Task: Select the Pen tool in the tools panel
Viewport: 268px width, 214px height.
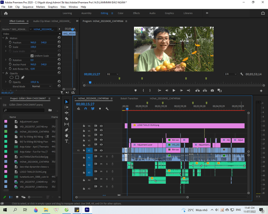Action: [66, 130]
